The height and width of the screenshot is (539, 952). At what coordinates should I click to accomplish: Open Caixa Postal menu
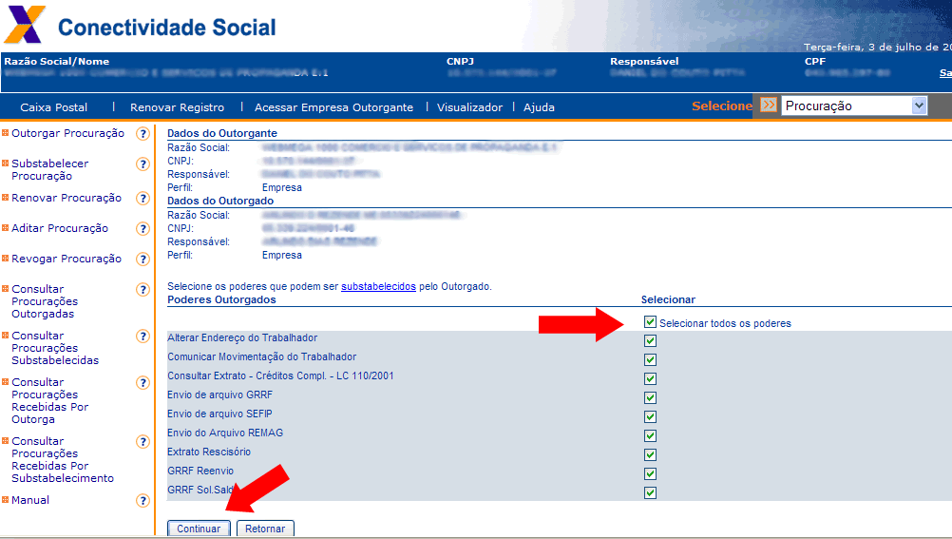click(x=53, y=107)
